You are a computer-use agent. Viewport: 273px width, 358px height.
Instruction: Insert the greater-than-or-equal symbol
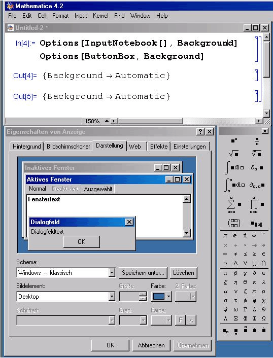tap(254, 254)
